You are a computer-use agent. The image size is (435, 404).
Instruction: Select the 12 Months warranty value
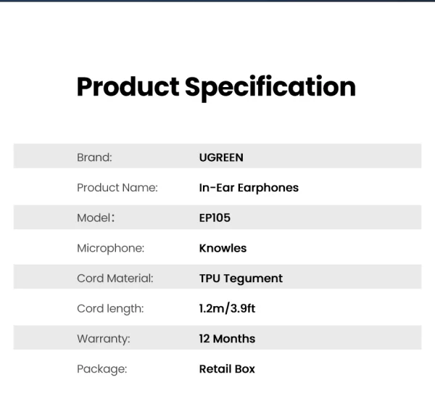pos(227,339)
